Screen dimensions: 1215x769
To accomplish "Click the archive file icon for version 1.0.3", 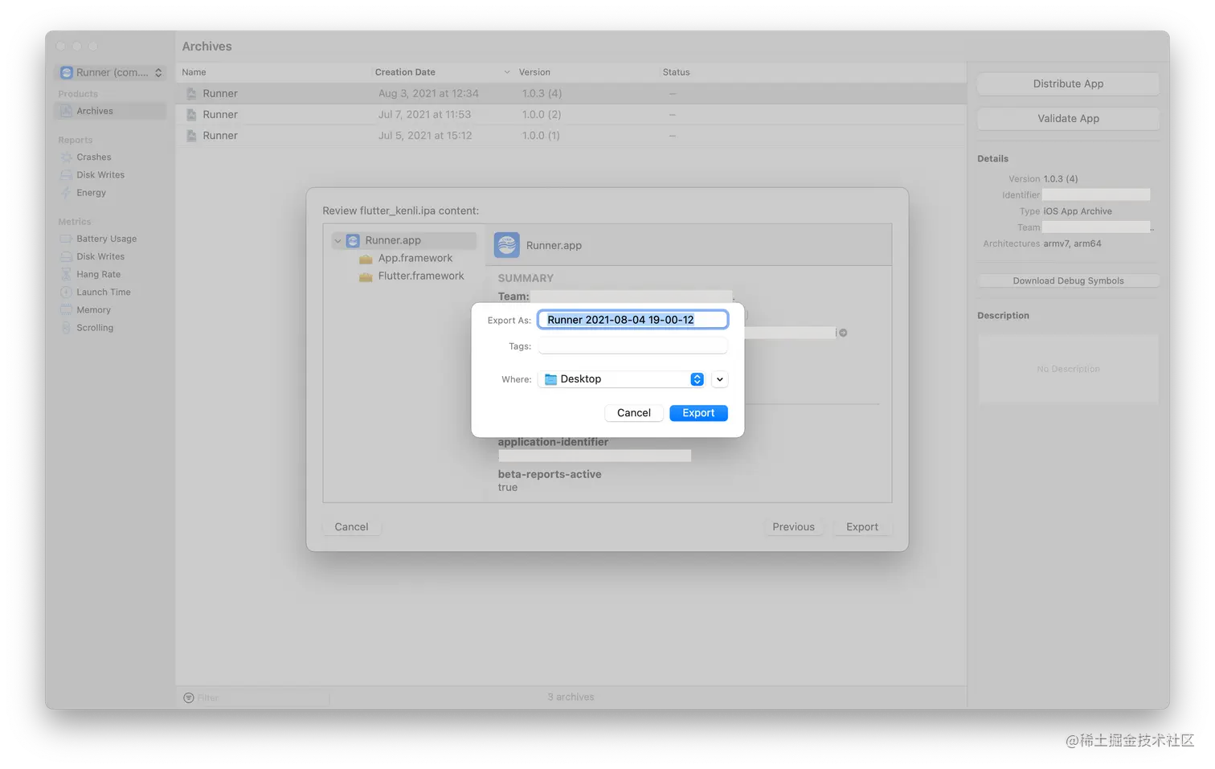I will click(191, 93).
